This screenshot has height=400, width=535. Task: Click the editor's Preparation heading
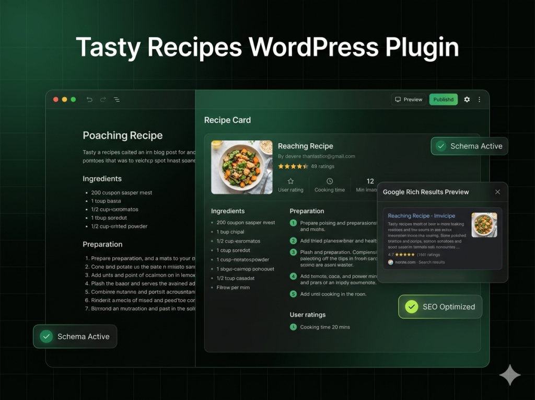click(102, 244)
